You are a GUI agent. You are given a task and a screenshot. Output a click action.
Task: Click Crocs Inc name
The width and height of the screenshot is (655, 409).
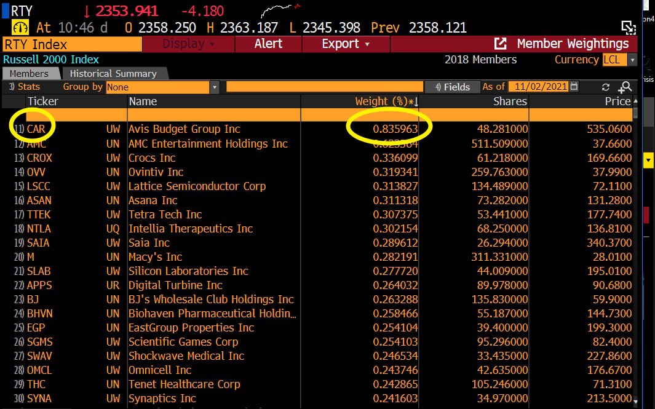coord(152,158)
